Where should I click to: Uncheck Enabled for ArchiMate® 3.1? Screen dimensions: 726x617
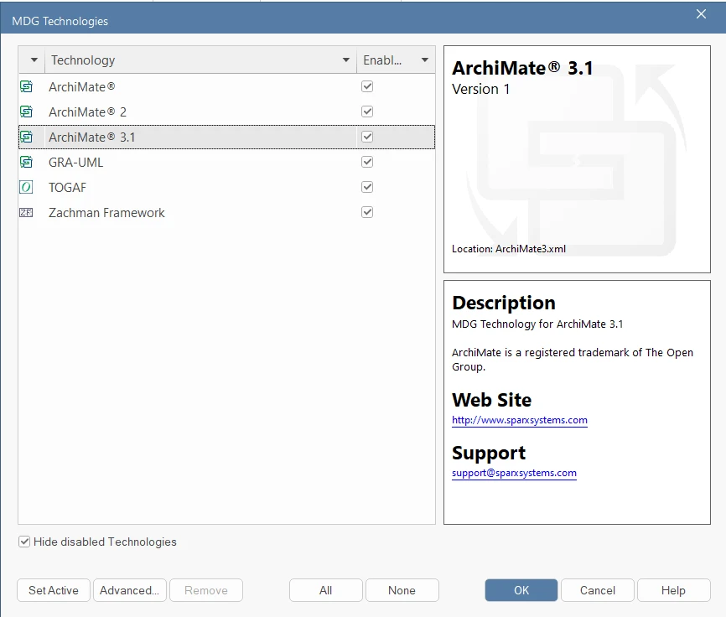pos(367,137)
